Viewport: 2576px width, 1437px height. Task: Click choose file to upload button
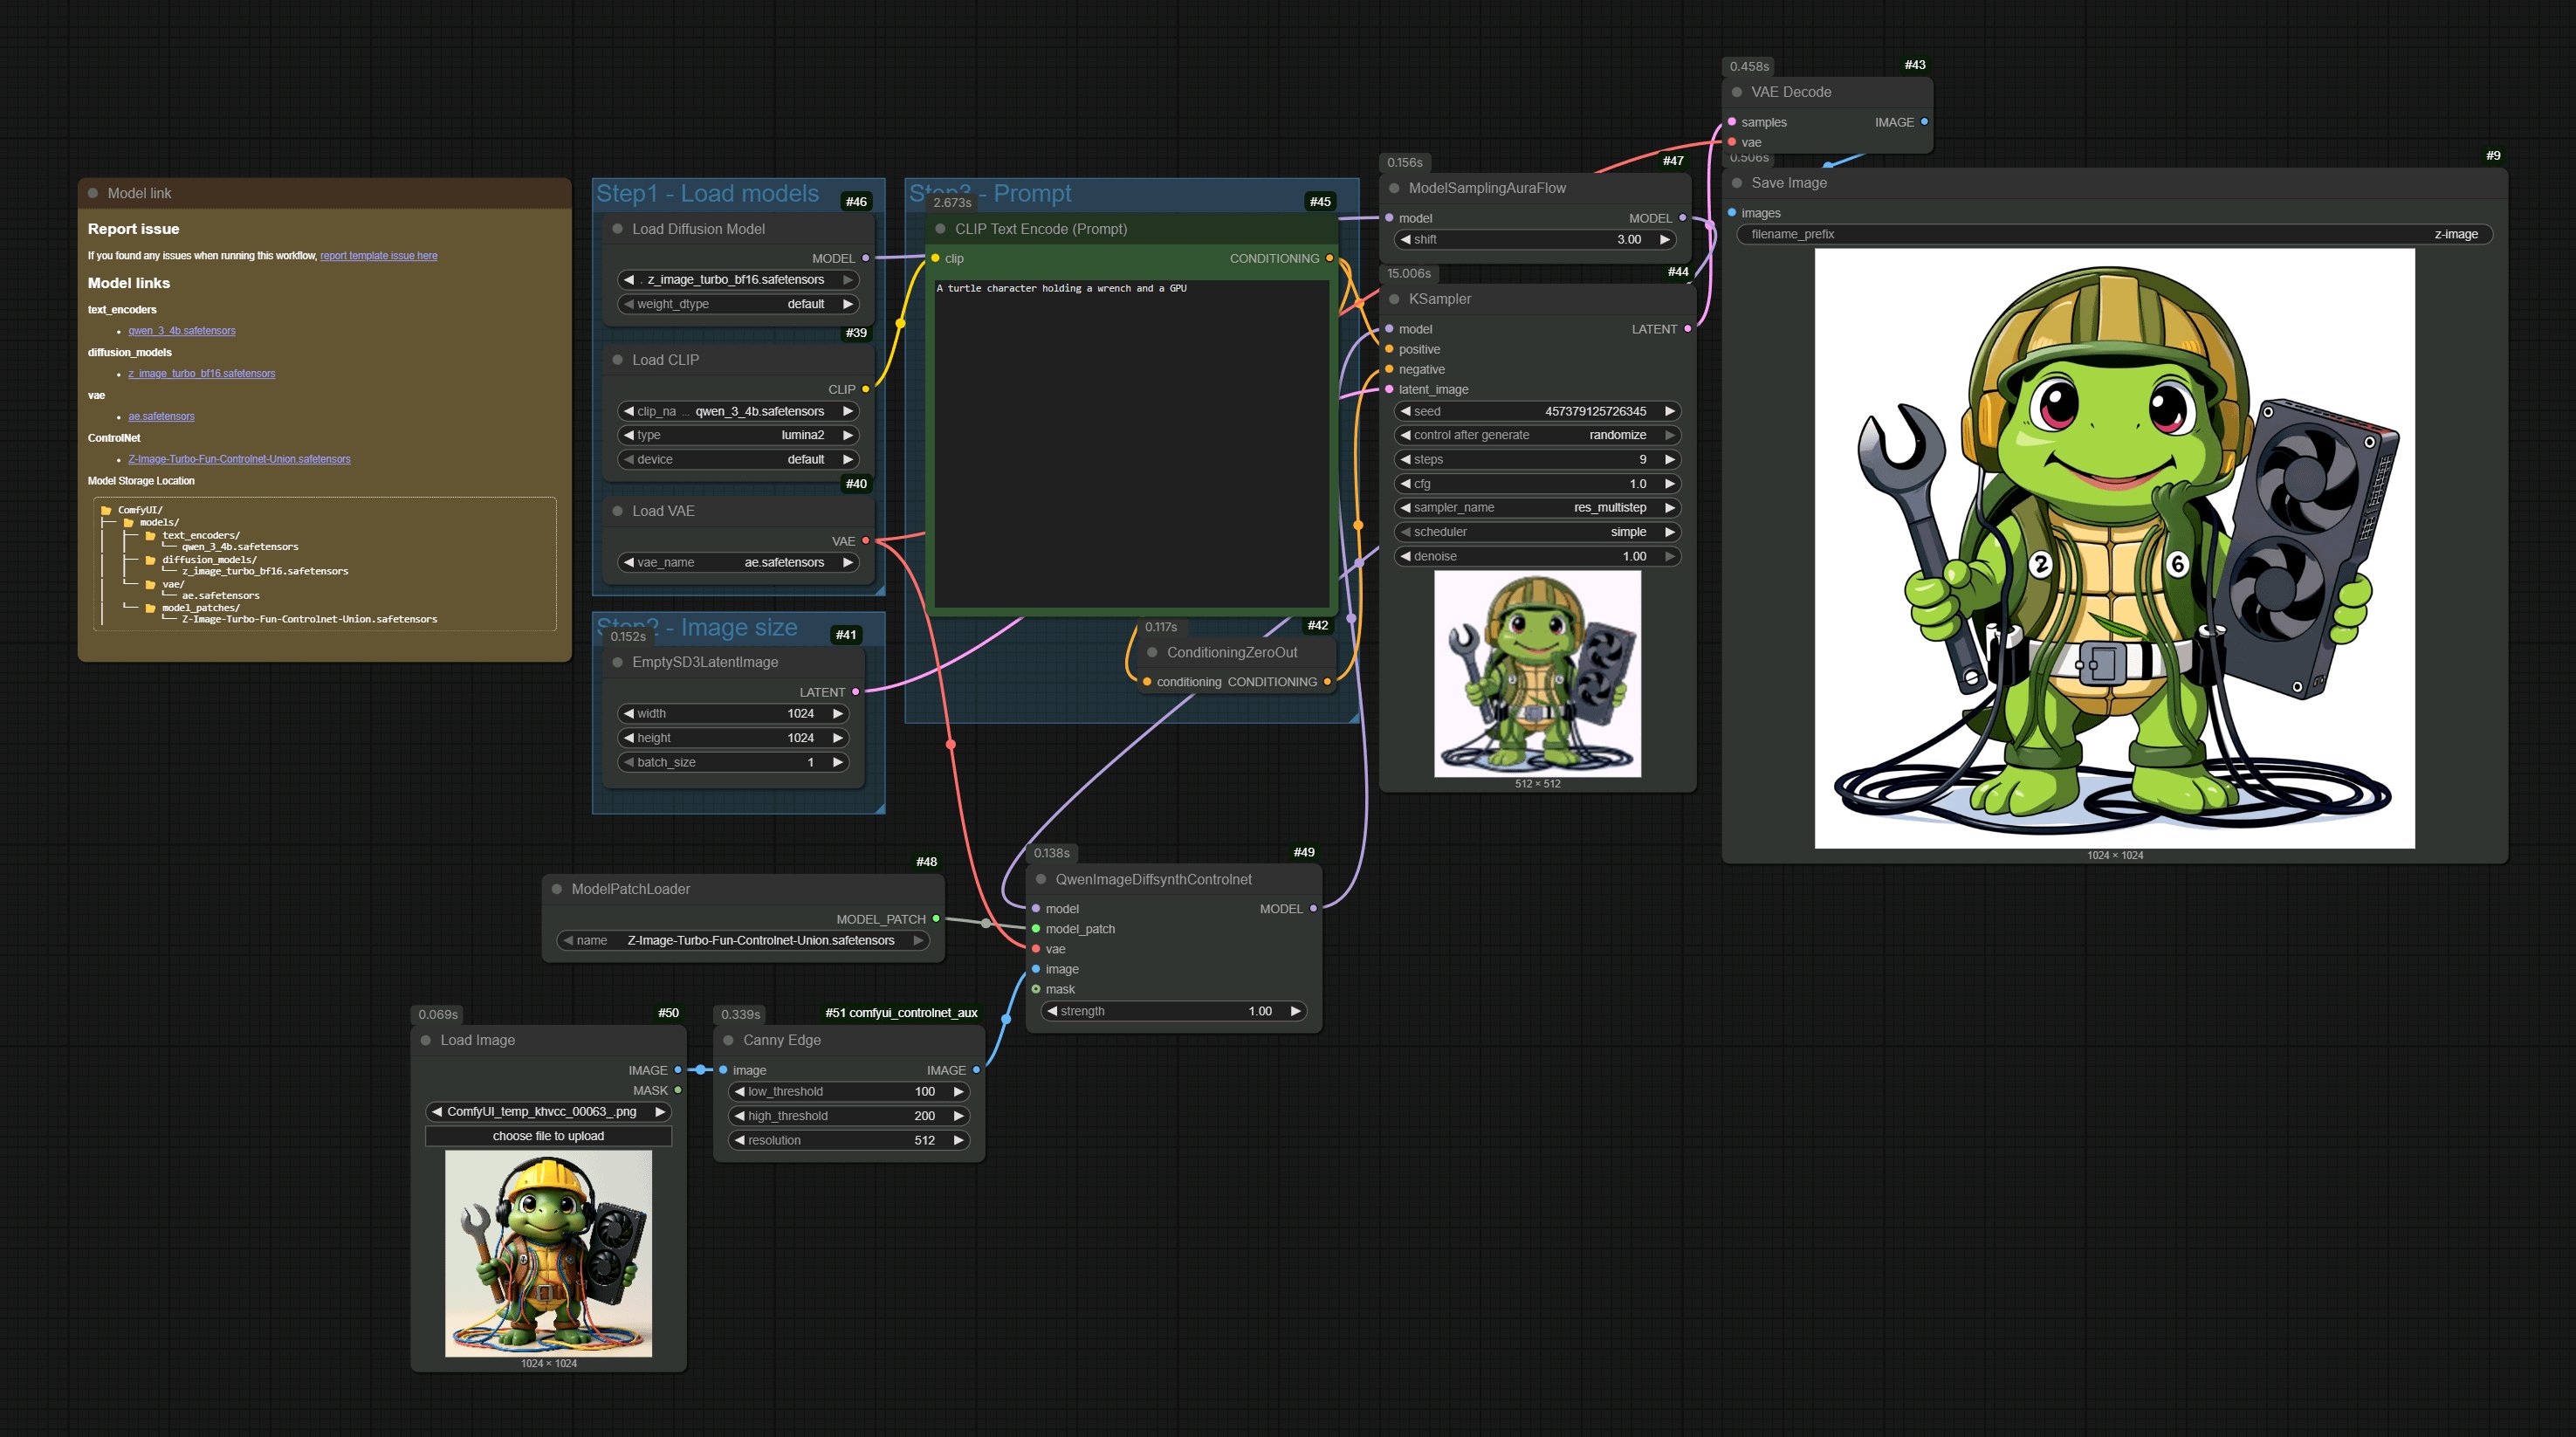click(548, 1136)
